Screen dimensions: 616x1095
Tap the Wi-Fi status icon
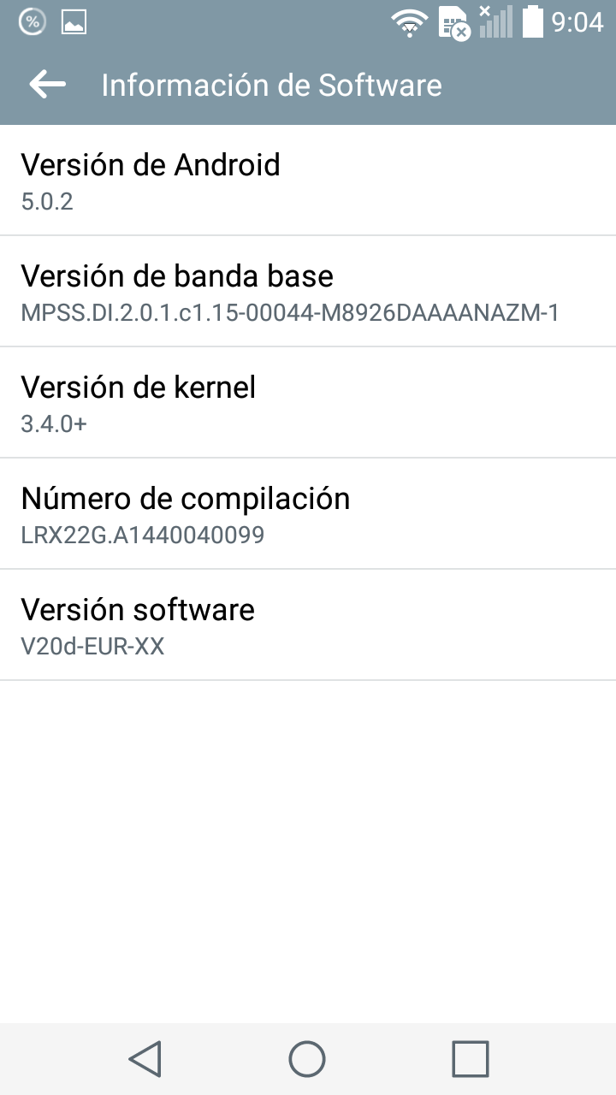410,21
